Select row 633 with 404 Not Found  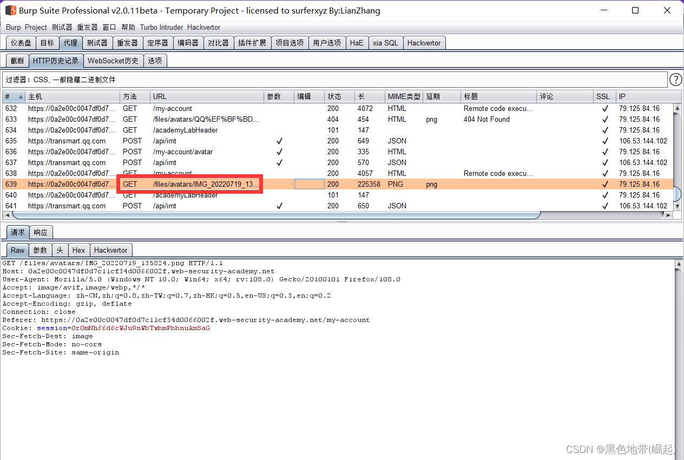click(x=338, y=119)
